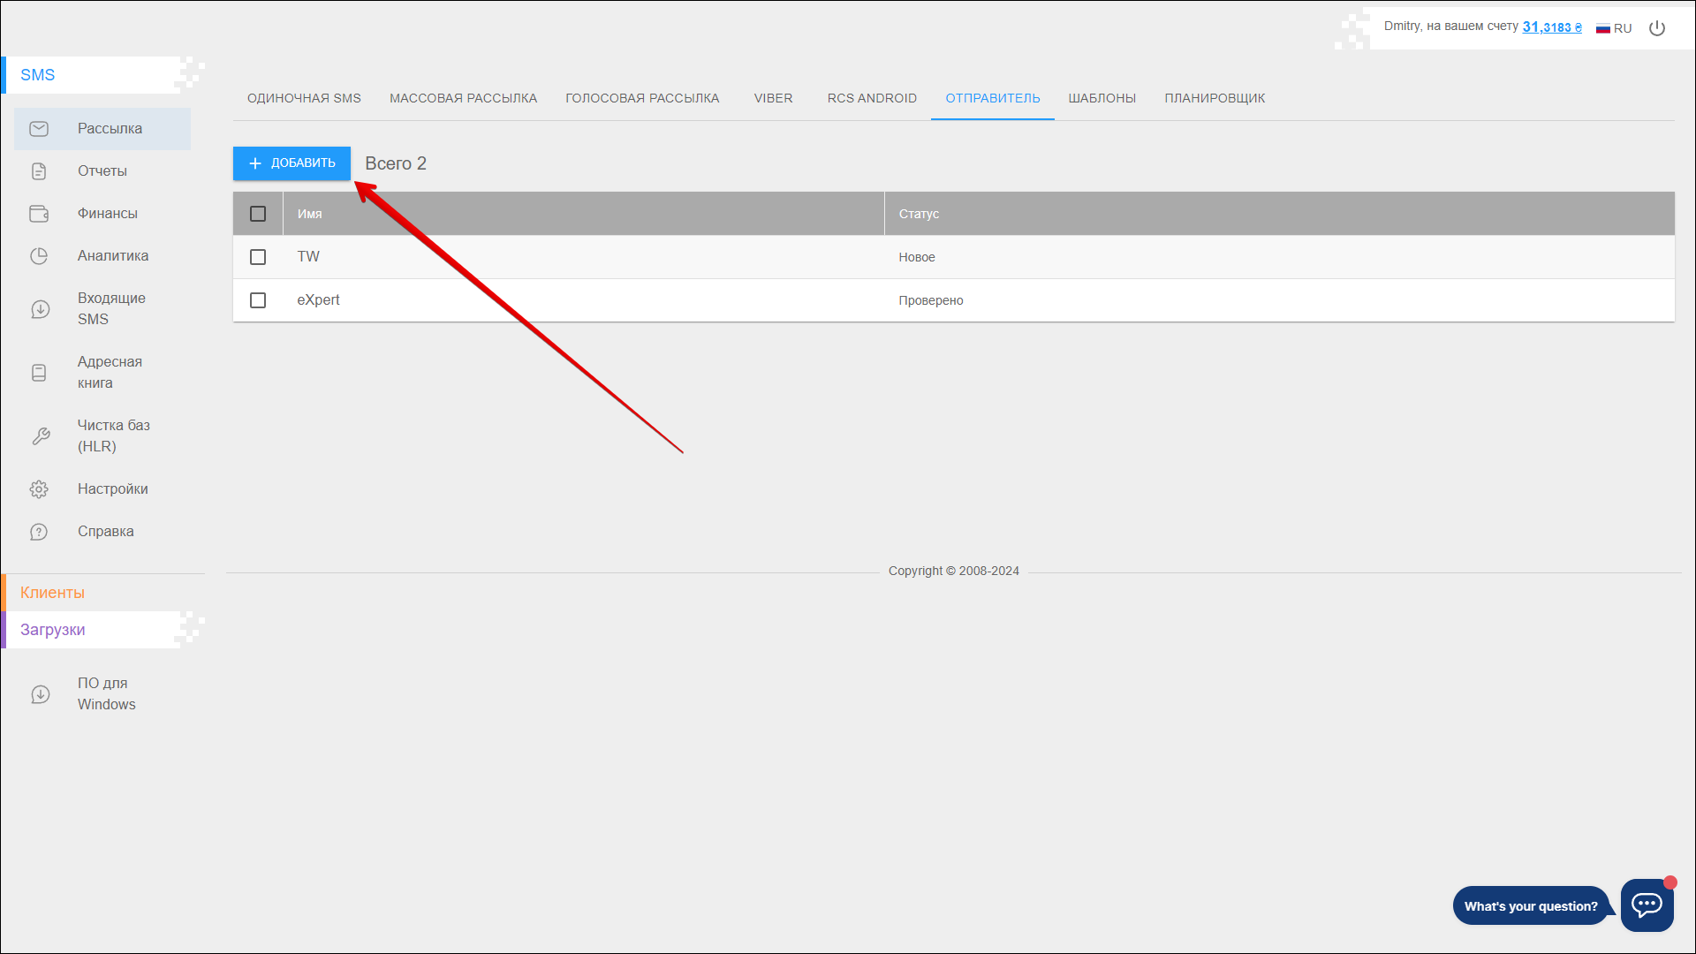Toggle the select-all checkbox in table header
The width and height of the screenshot is (1696, 954).
[x=258, y=214]
